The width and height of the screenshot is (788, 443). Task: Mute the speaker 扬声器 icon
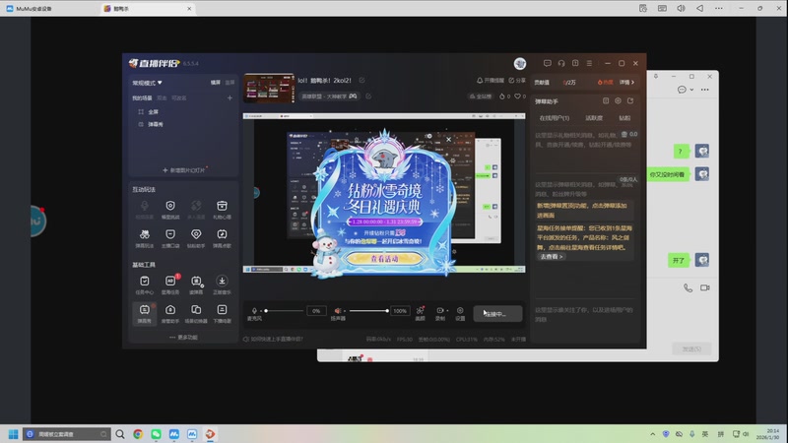tap(338, 311)
